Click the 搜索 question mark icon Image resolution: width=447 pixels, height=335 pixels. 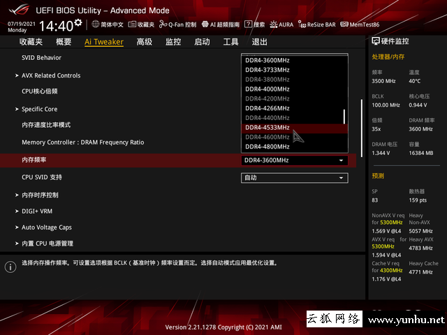[x=249, y=24]
